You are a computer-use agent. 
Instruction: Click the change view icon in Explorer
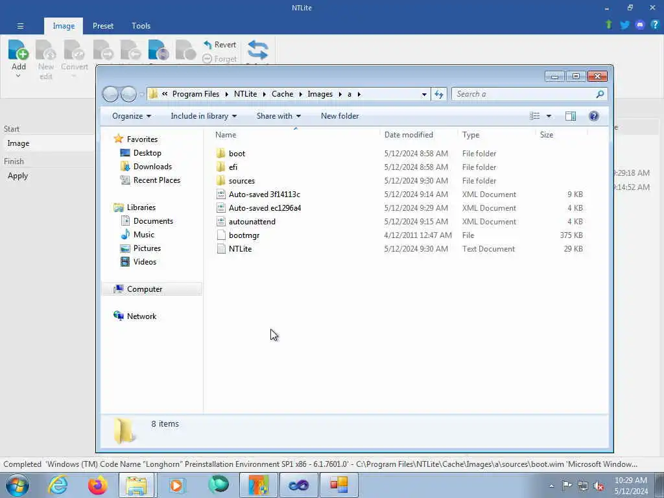tap(534, 116)
